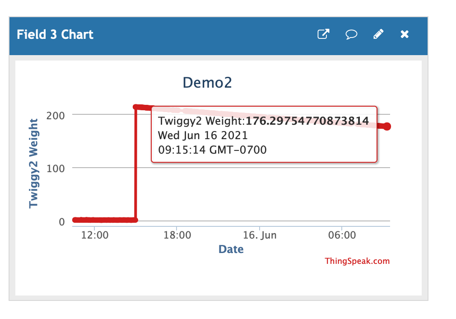Edit the chart with the pencil icon
This screenshot has width=456, height=319.
click(378, 34)
